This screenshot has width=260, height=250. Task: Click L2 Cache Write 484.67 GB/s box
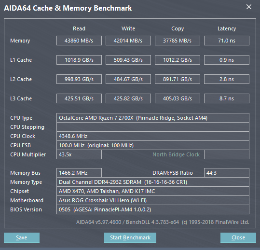[128, 79]
